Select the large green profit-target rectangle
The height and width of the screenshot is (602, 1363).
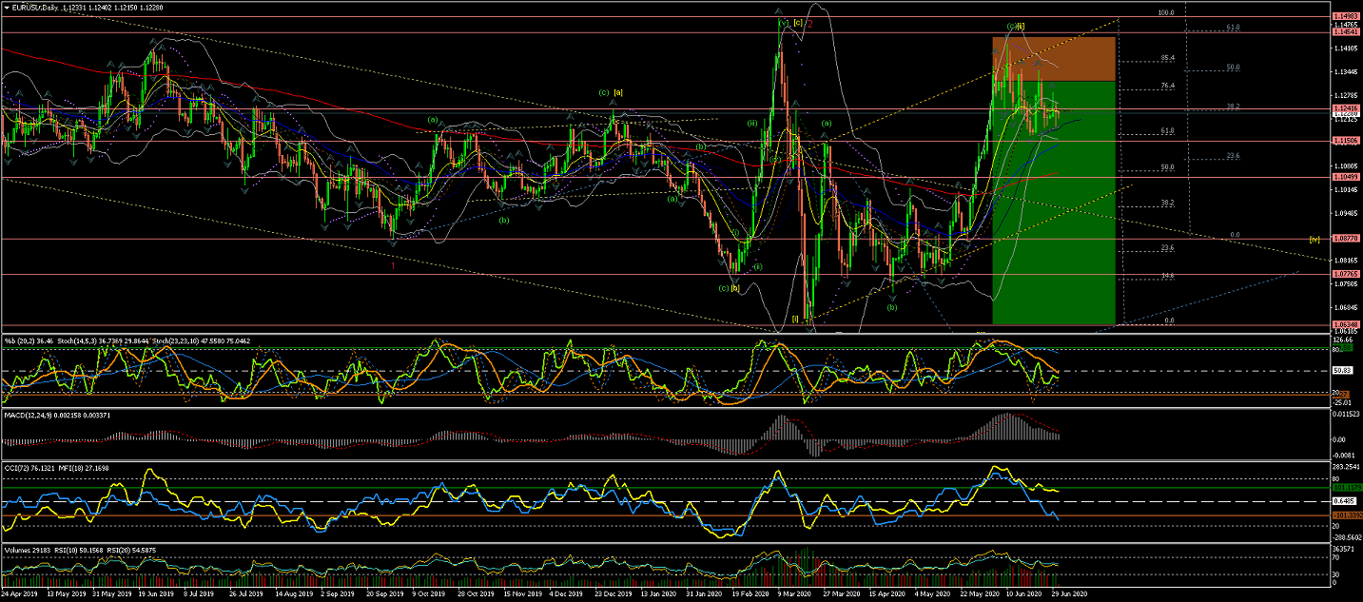[x=1054, y=219]
